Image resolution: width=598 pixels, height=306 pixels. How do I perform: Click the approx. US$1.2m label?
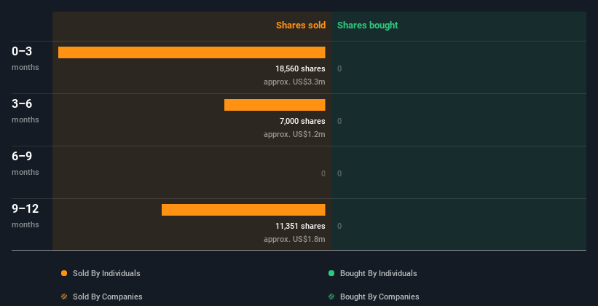point(294,134)
